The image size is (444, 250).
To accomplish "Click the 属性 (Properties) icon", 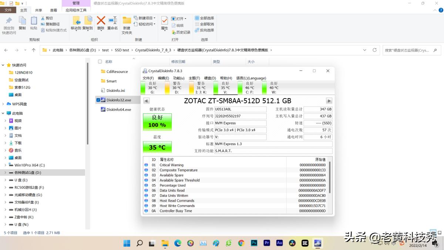I will point(164,22).
